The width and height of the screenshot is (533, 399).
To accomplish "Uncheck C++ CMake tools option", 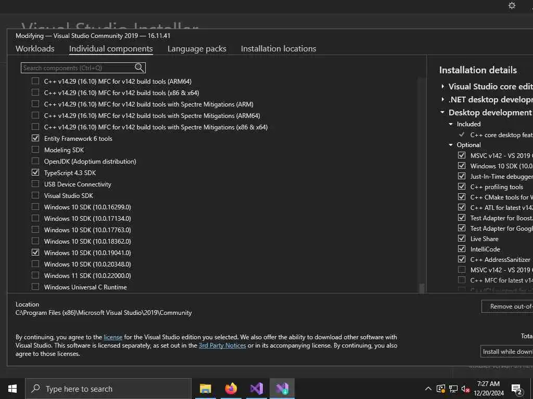I will 462,197.
